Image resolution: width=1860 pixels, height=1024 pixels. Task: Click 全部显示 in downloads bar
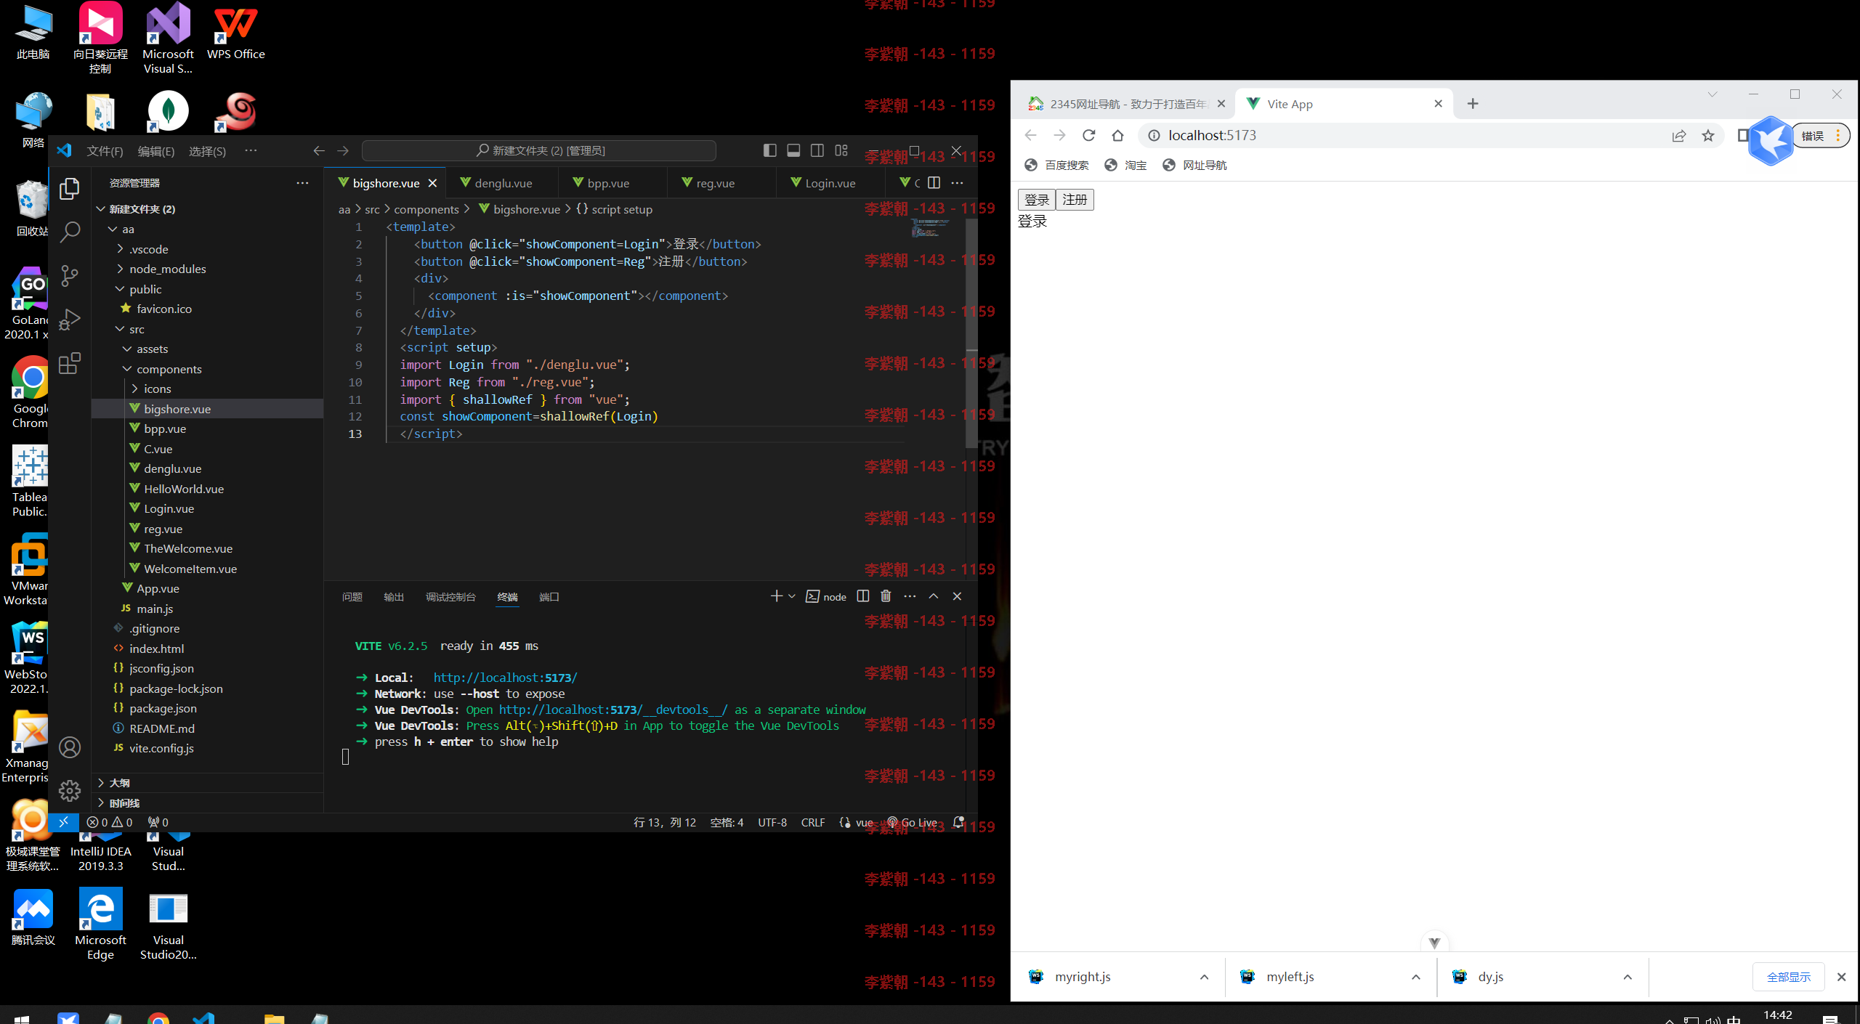coord(1789,977)
